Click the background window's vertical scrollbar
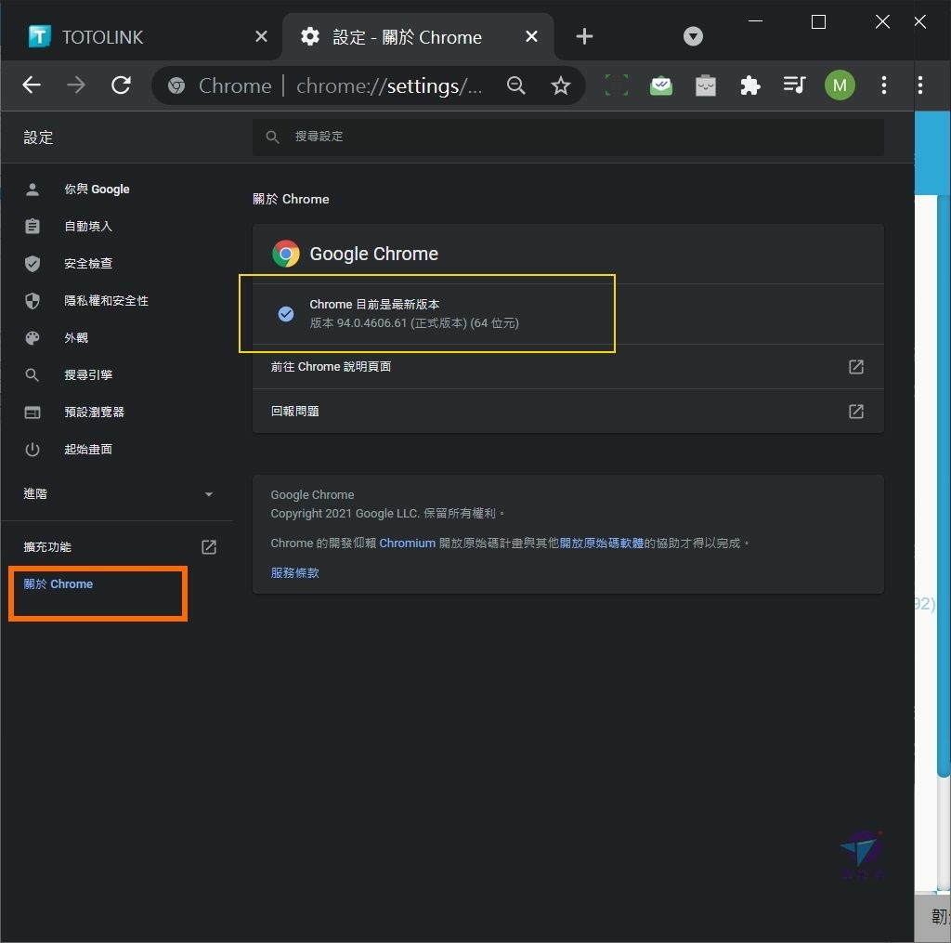 coord(944,486)
